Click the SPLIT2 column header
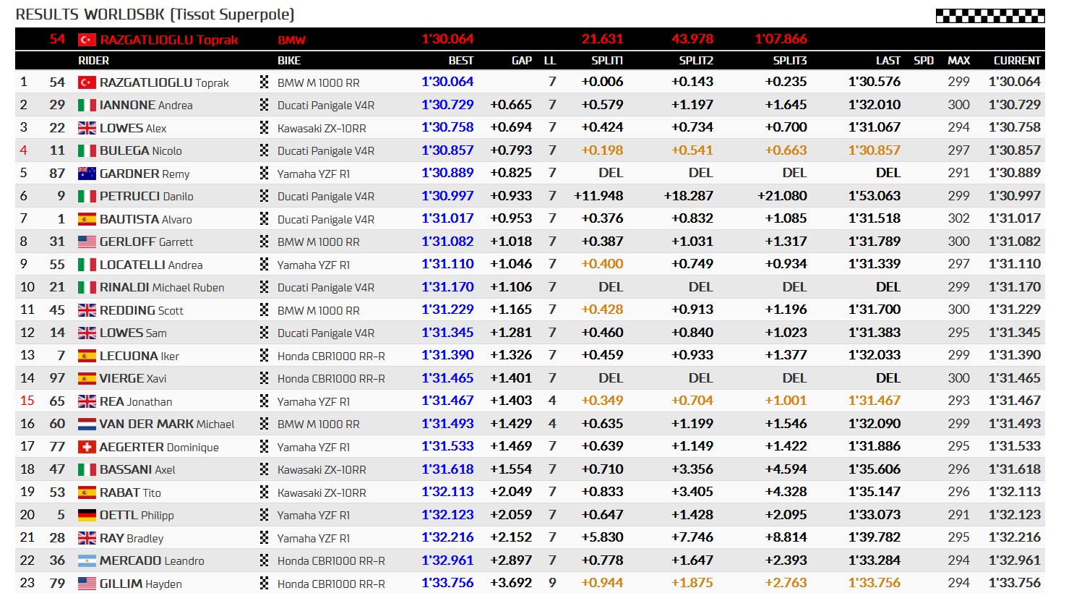This screenshot has width=1074, height=593. click(696, 61)
